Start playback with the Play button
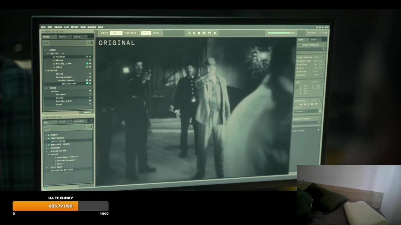The height and width of the screenshot is (225, 401). [190, 33]
